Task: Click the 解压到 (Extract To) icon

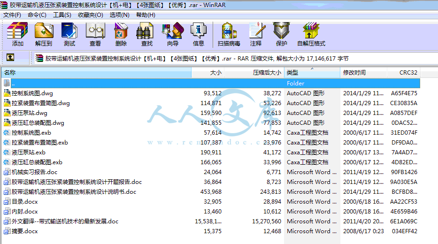Action: pos(44,30)
